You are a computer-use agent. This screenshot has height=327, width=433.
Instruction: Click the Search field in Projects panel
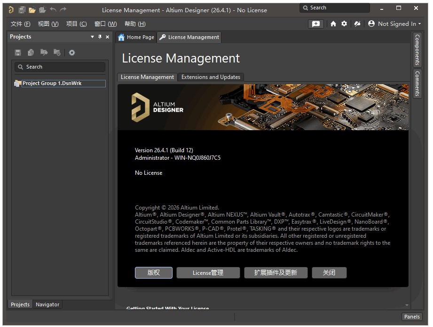(60, 67)
